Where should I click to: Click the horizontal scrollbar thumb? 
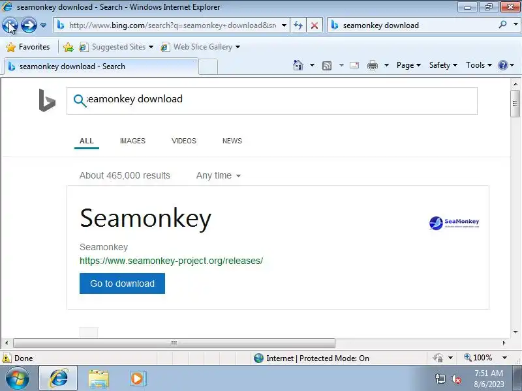tap(174, 343)
